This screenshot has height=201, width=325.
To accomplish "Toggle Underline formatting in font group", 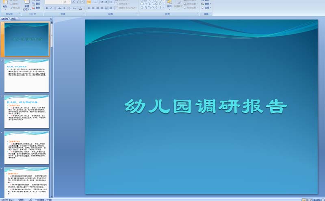I will pyautogui.click(x=55, y=8).
